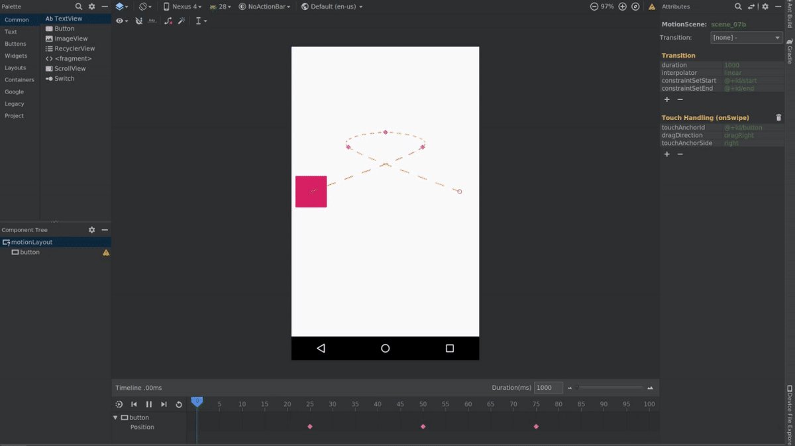Screen dimensions: 795x446
Task: Open the view options eye dropdown
Action: pos(122,21)
